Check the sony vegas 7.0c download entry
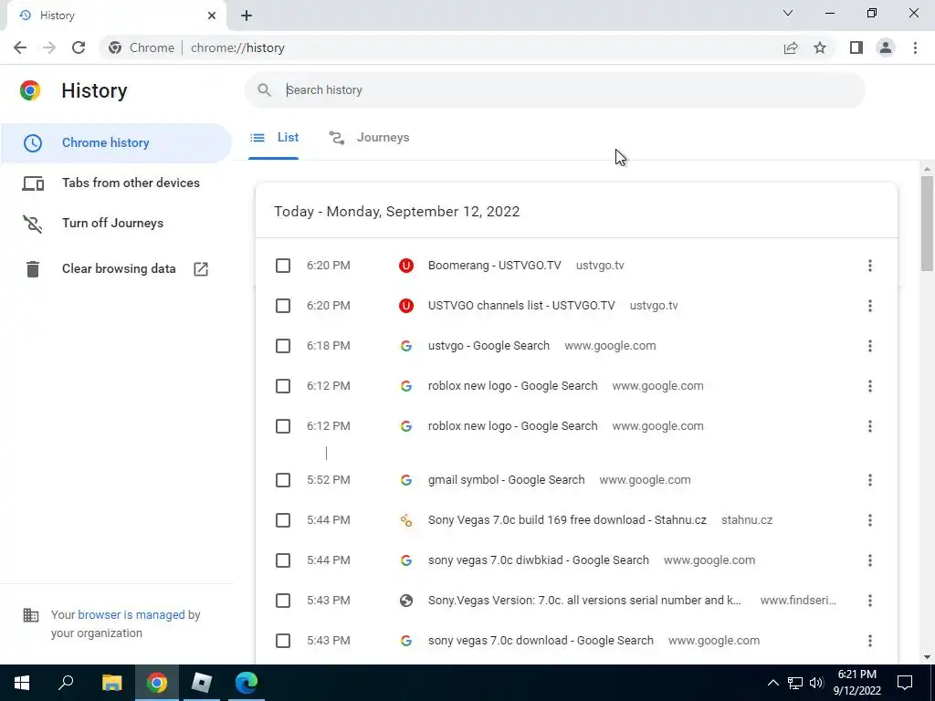Image resolution: width=935 pixels, height=701 pixels. [283, 641]
